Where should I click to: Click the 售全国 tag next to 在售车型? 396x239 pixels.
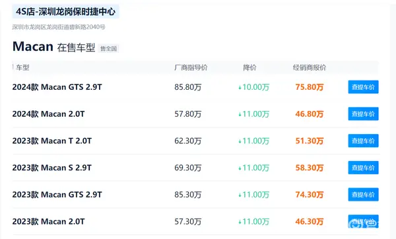[109, 48]
